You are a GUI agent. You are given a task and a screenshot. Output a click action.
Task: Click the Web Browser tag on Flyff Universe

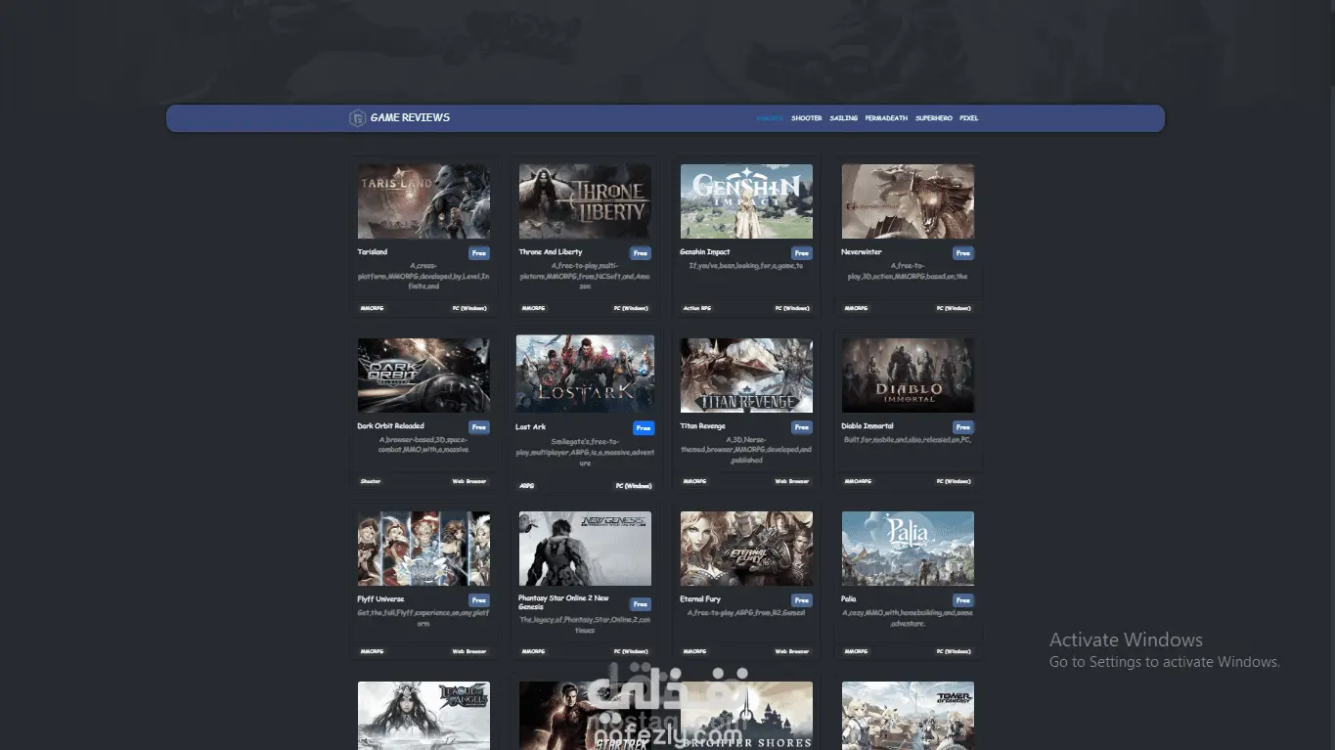[x=469, y=651]
